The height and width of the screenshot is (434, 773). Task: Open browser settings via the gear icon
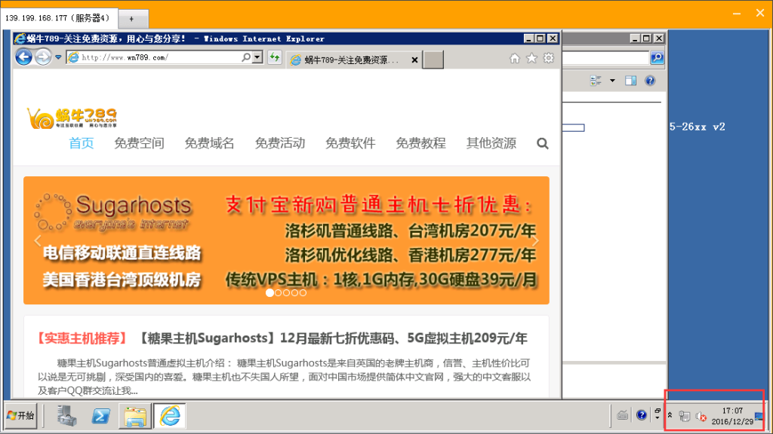[548, 57]
